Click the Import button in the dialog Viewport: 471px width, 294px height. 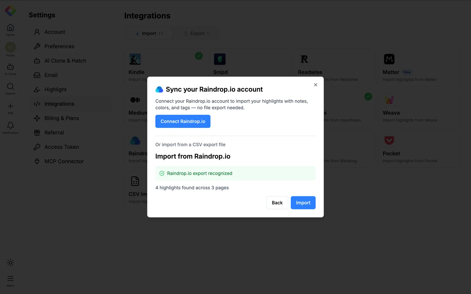[x=303, y=203]
